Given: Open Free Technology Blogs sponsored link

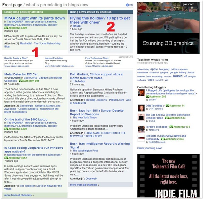Looking at the screenshot, I should [97, 58].
